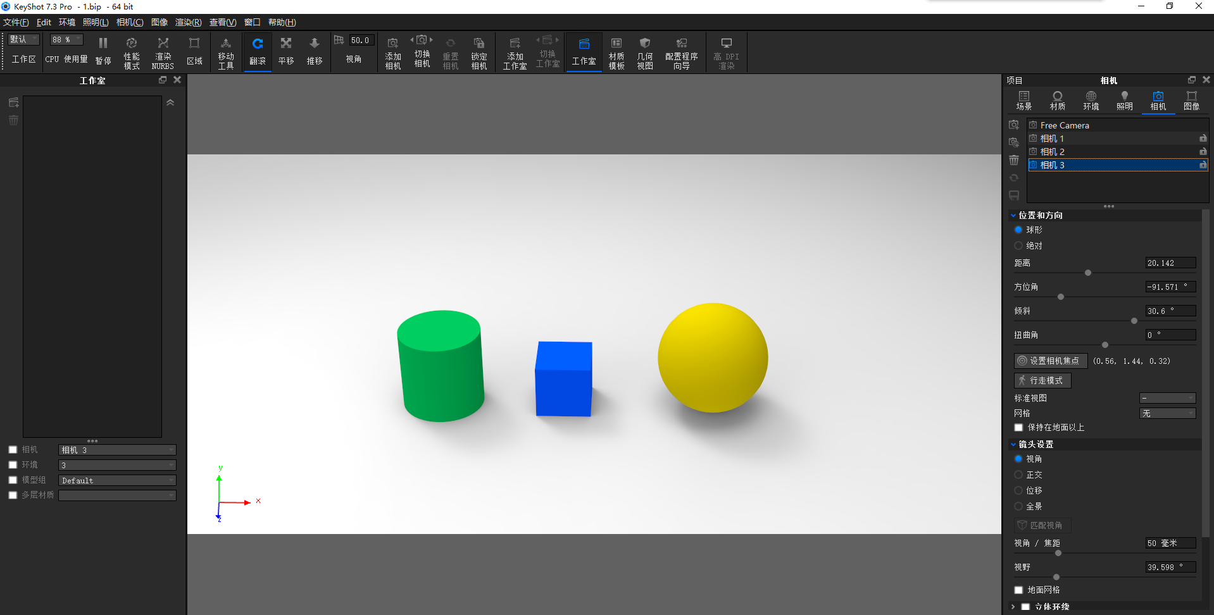Activate the 区域 region render tool
This screenshot has width=1214, height=615.
point(194,51)
